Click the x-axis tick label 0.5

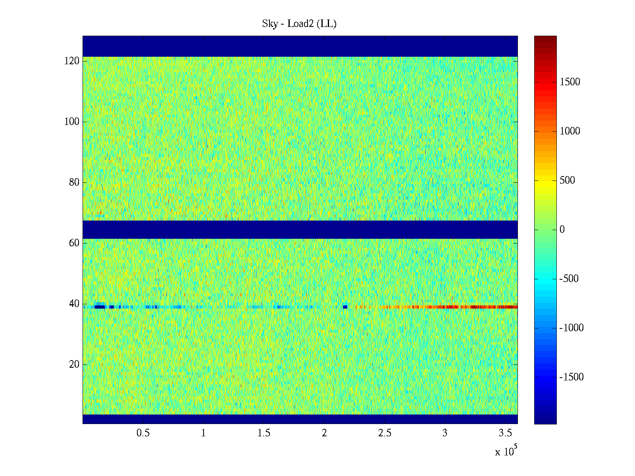[x=143, y=433]
